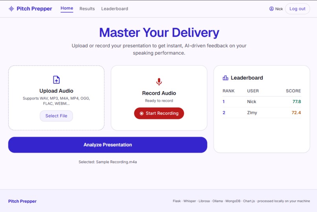Start Recording audio

(x=159, y=113)
